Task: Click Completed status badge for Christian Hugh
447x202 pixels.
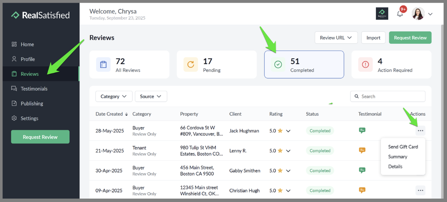Action: pyautogui.click(x=320, y=190)
